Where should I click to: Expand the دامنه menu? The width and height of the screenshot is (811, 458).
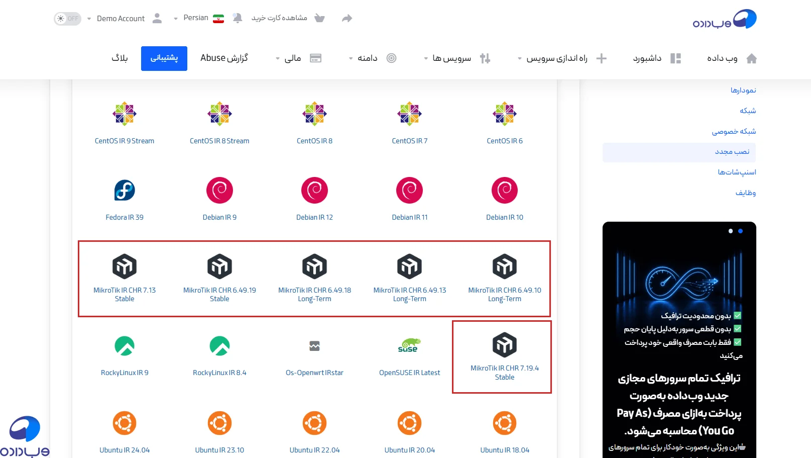[x=363, y=58]
